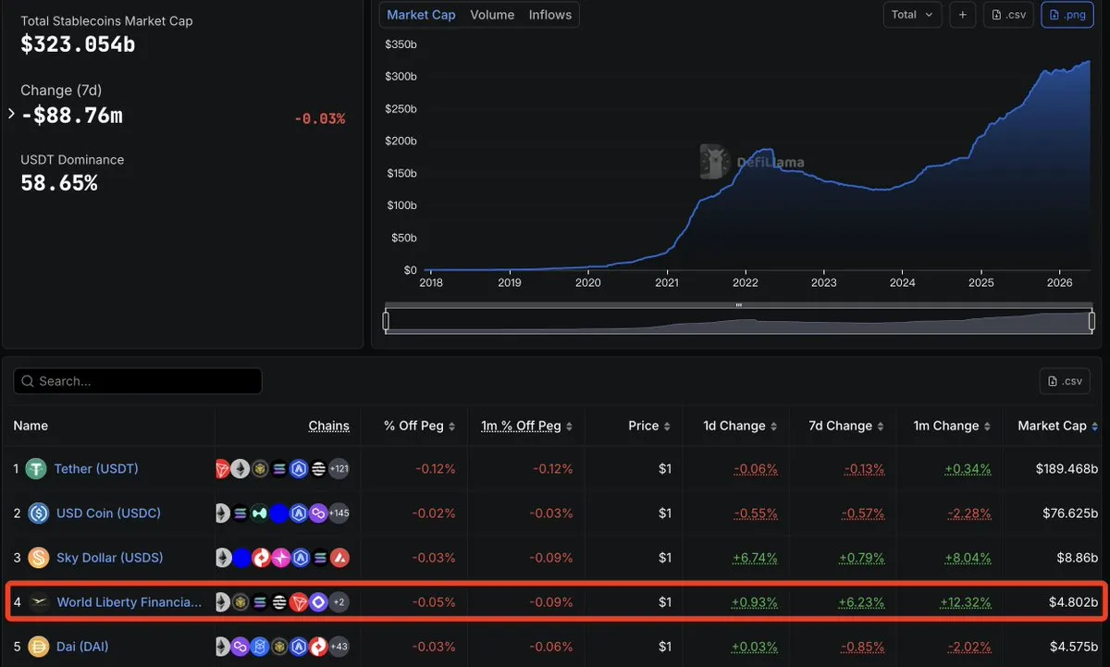This screenshot has height=667, width=1110.
Task: Download table data with the lower .csv button
Action: (1065, 381)
